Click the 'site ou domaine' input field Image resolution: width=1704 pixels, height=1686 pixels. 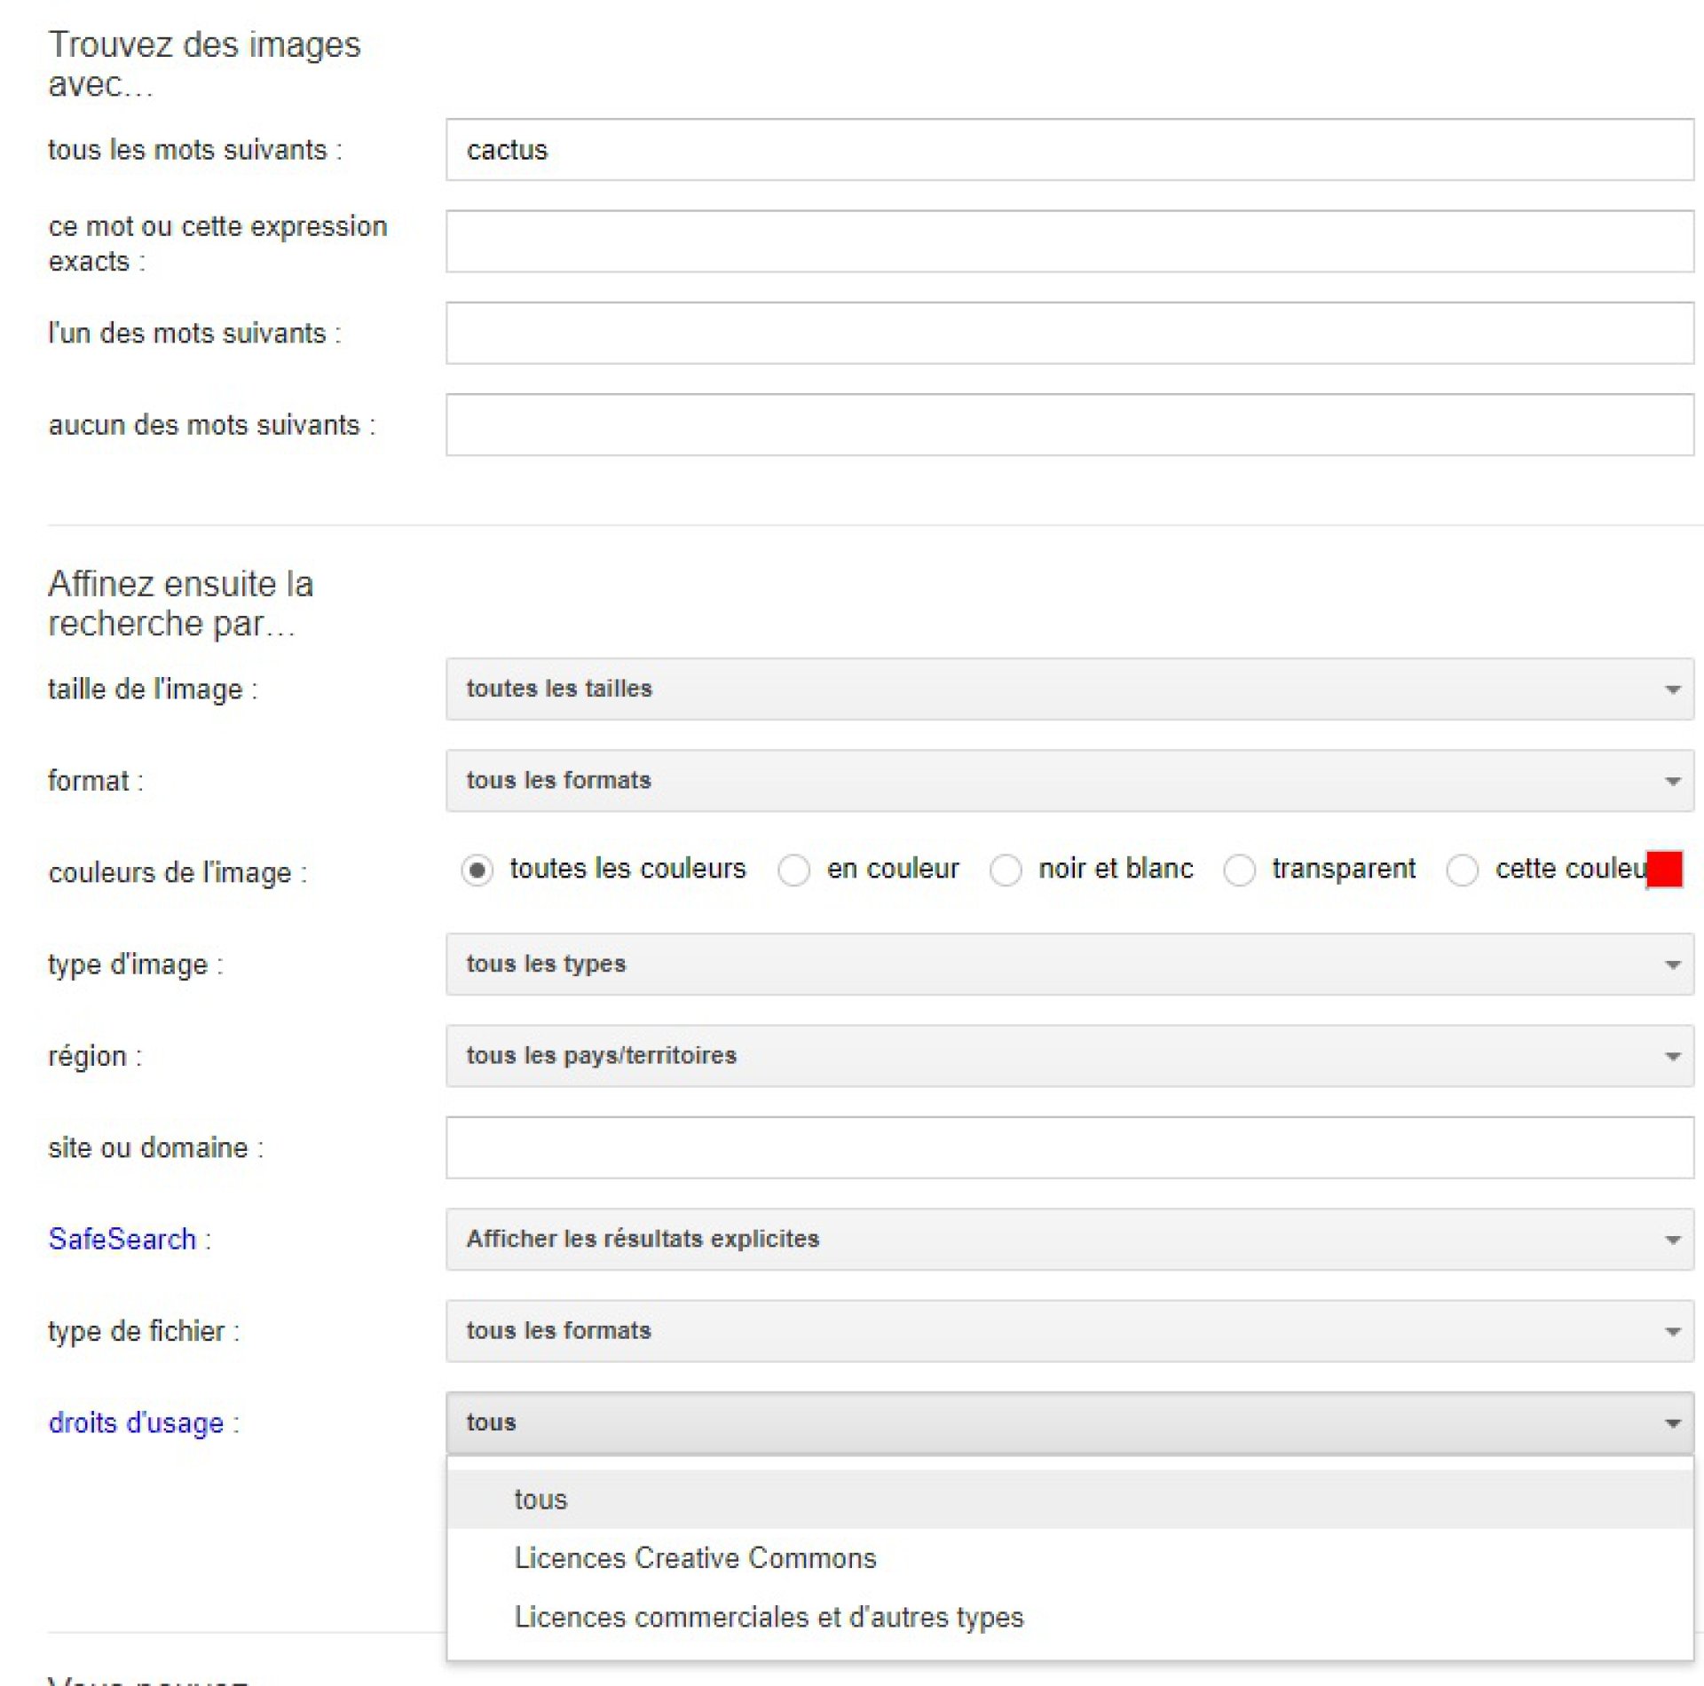(x=1069, y=1147)
